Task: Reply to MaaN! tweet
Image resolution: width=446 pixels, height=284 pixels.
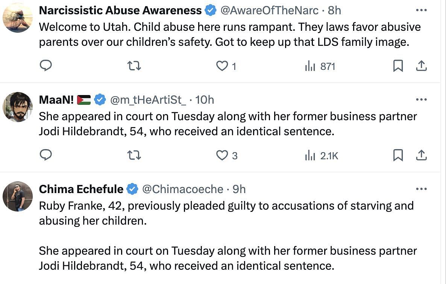Action: pyautogui.click(x=46, y=155)
